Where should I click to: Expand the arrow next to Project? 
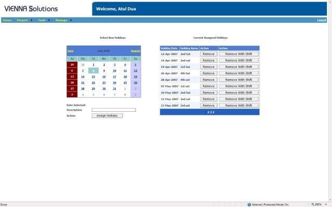[32, 20]
